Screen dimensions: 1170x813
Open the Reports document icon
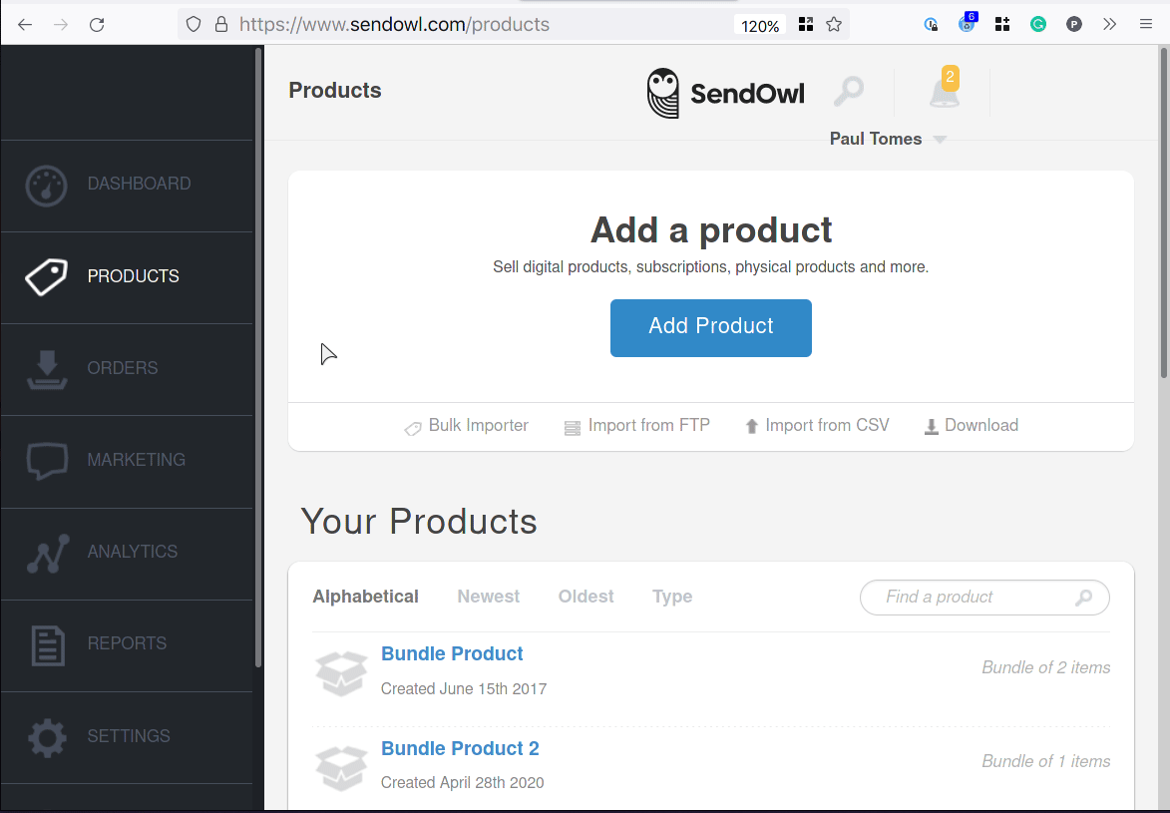click(48, 645)
